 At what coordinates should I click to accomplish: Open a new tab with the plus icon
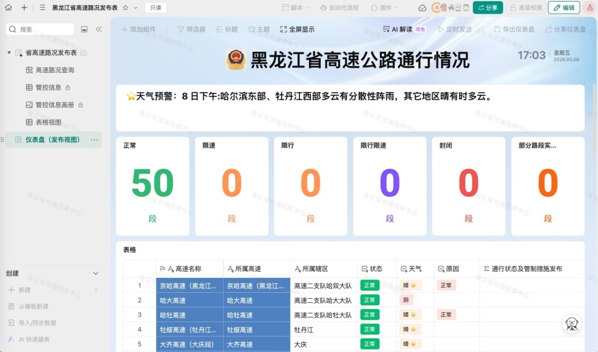coord(24,7)
